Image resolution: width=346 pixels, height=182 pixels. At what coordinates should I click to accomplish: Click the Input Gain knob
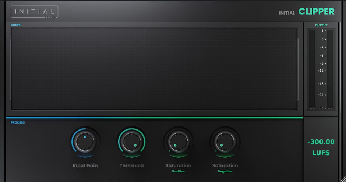(x=85, y=142)
